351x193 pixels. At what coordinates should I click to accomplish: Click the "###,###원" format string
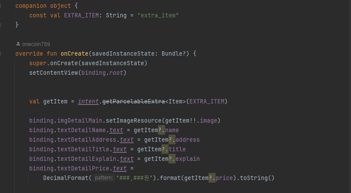(x=134, y=178)
